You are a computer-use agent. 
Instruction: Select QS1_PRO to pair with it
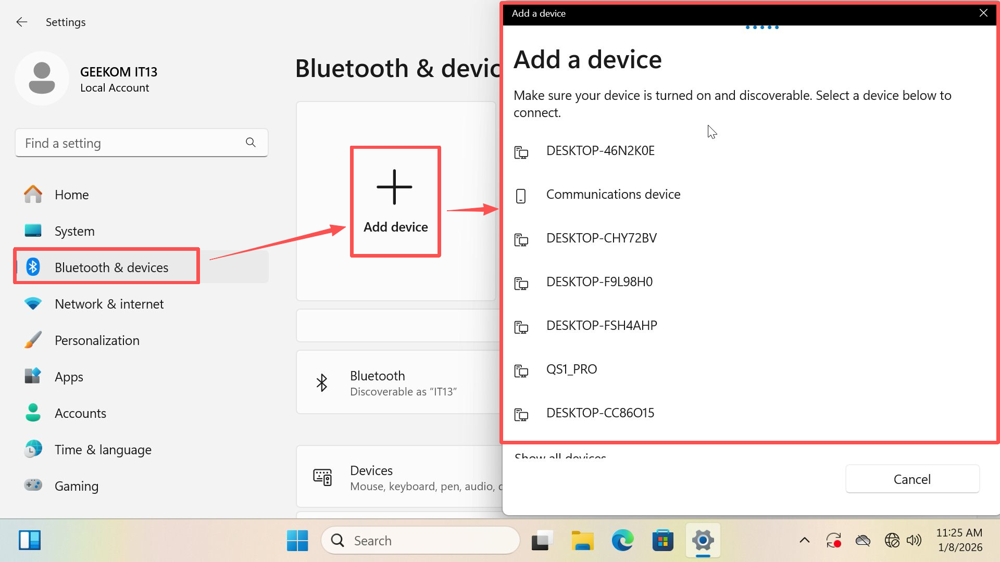[x=572, y=369]
